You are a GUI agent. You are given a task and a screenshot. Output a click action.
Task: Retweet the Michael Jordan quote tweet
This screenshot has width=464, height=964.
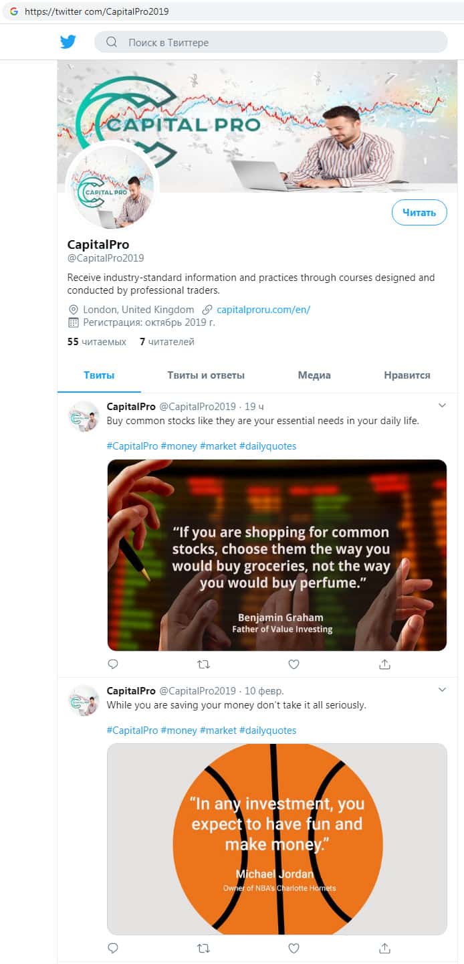(x=204, y=948)
